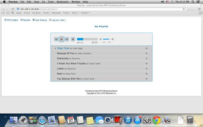Open Notification Center list icon
Viewport: 203px width, 127px height.
(198, 2)
